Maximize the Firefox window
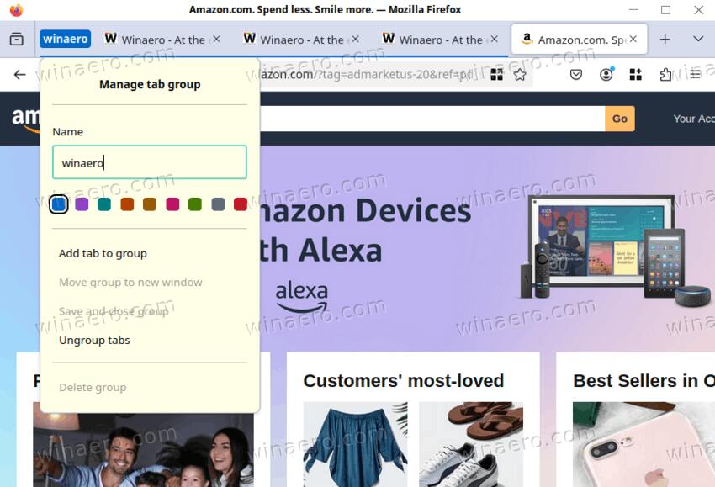This screenshot has height=487, width=715. 665,9
